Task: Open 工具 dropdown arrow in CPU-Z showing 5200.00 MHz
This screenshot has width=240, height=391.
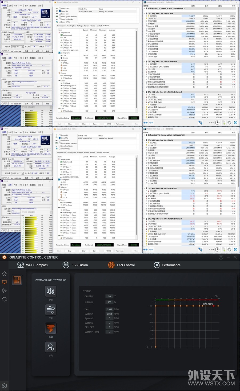Action: [x=31, y=51]
